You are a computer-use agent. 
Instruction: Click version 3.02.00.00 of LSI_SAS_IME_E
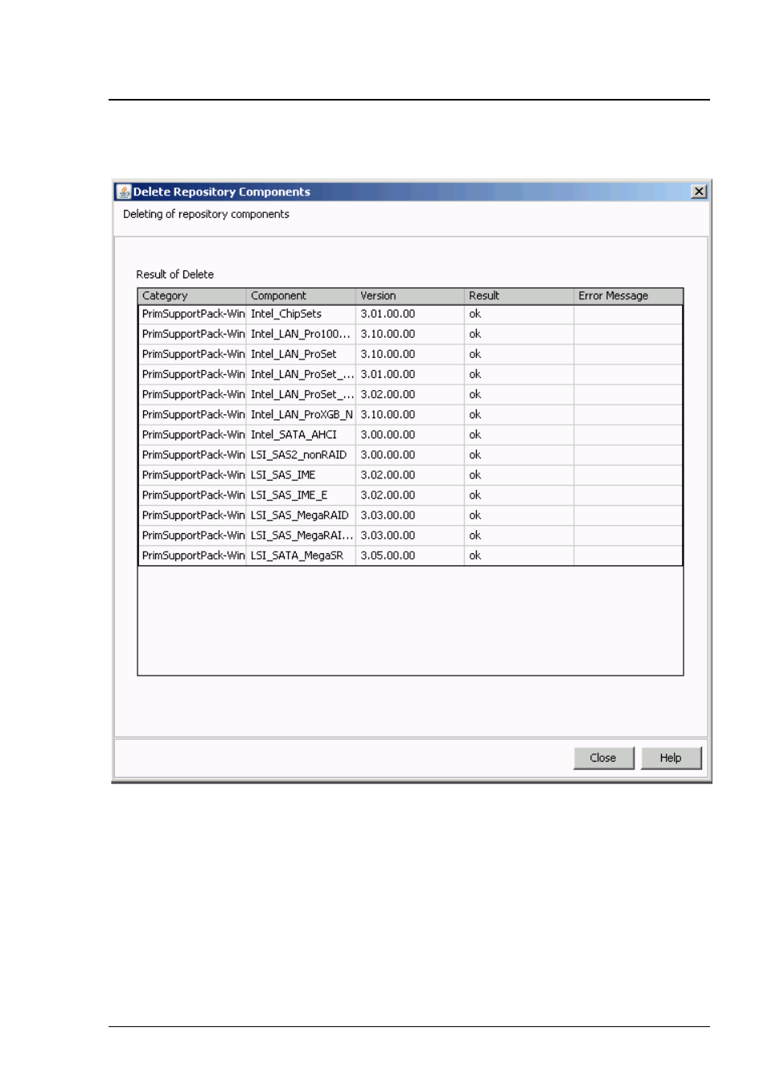(x=410, y=495)
